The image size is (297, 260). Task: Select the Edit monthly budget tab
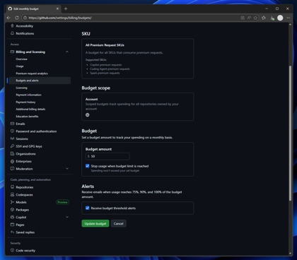point(34,8)
